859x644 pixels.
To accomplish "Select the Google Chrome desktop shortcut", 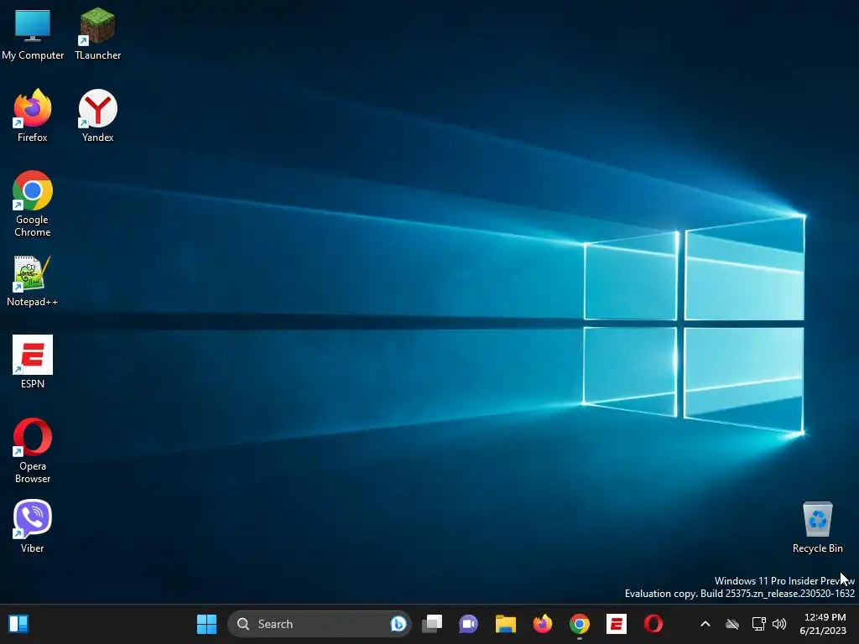I will tap(33, 204).
